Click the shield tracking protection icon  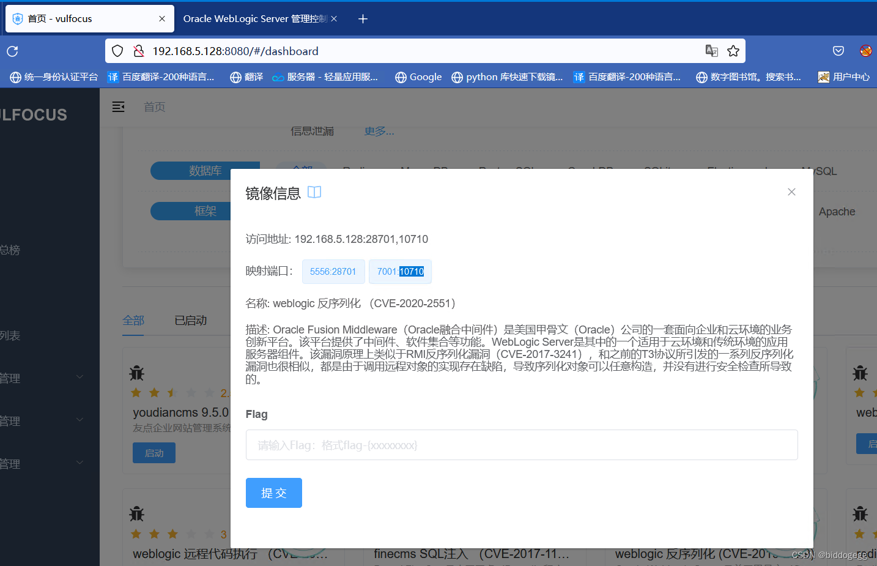click(118, 51)
